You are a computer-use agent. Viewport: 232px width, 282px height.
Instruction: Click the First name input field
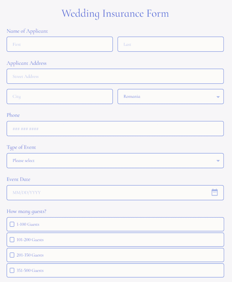[60, 44]
